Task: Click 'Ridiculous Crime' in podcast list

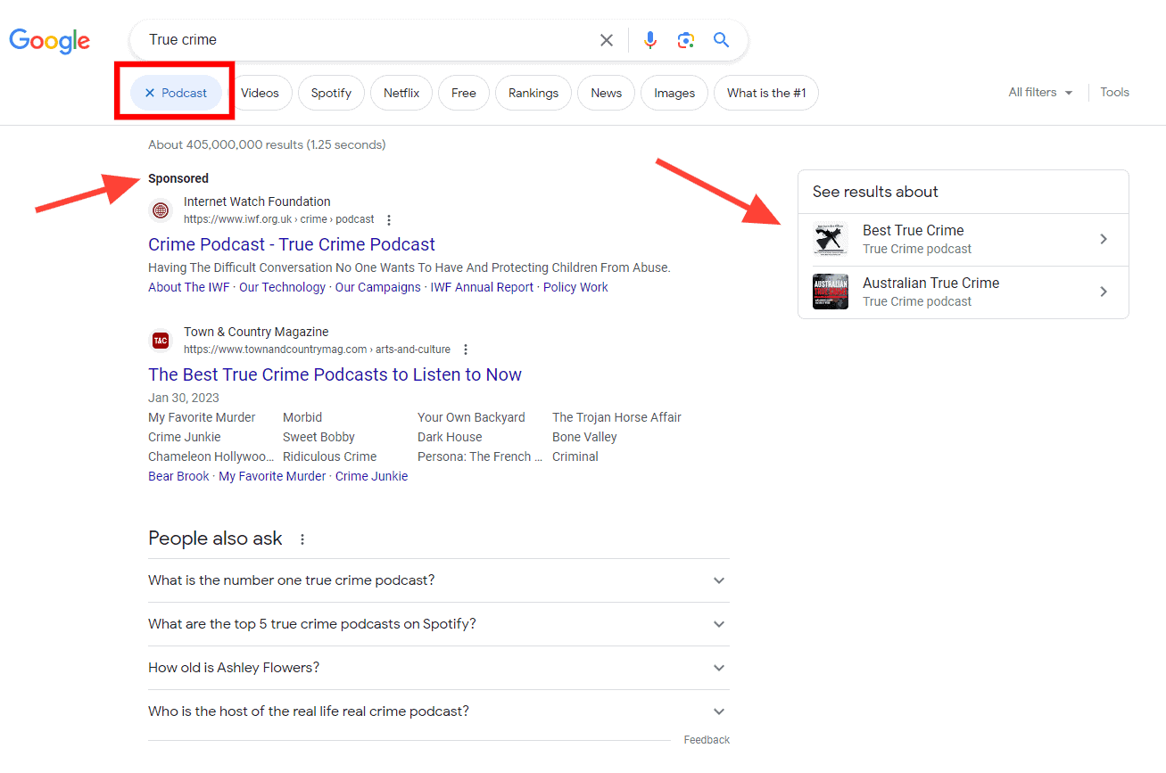Action: pyautogui.click(x=329, y=456)
